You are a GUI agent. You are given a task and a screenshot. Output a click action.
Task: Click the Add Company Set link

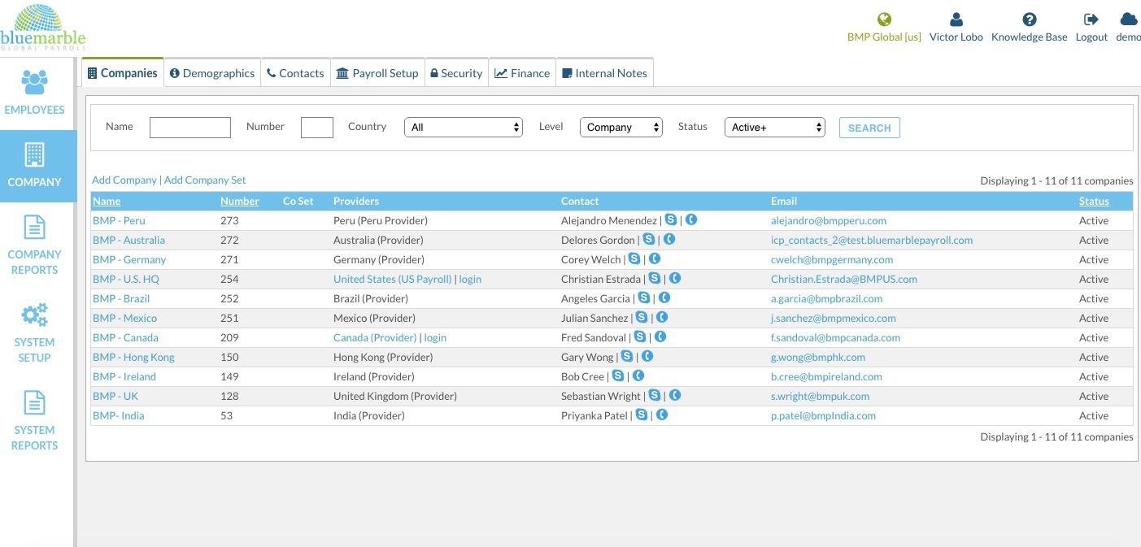coord(205,180)
